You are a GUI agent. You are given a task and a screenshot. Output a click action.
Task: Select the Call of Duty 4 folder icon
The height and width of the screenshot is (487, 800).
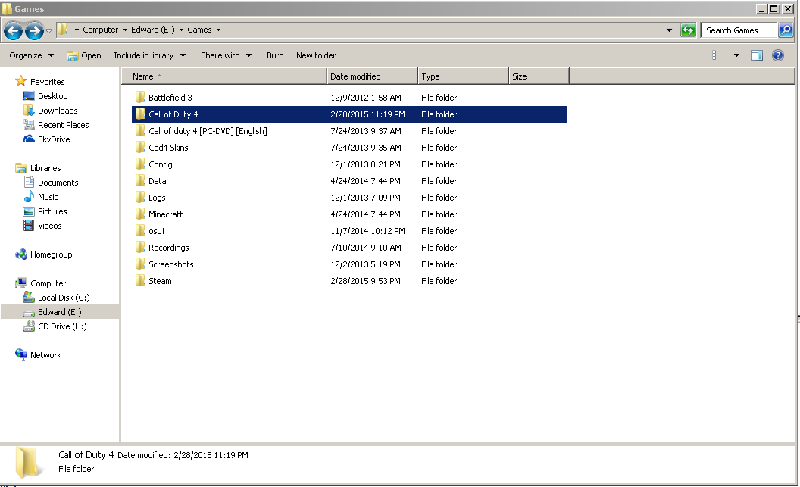[x=140, y=114]
